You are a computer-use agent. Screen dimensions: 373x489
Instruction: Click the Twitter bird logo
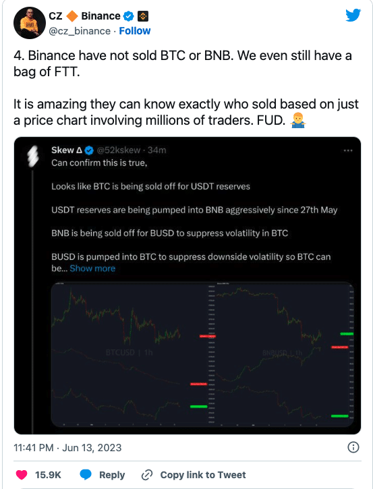(x=353, y=16)
